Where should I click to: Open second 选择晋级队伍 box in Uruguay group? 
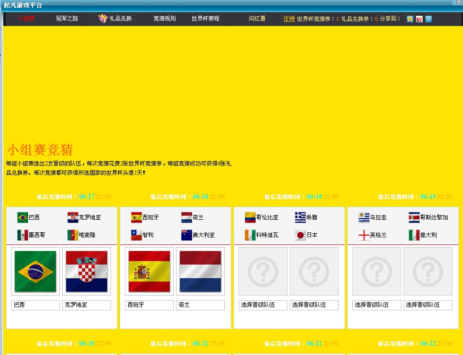click(x=428, y=305)
